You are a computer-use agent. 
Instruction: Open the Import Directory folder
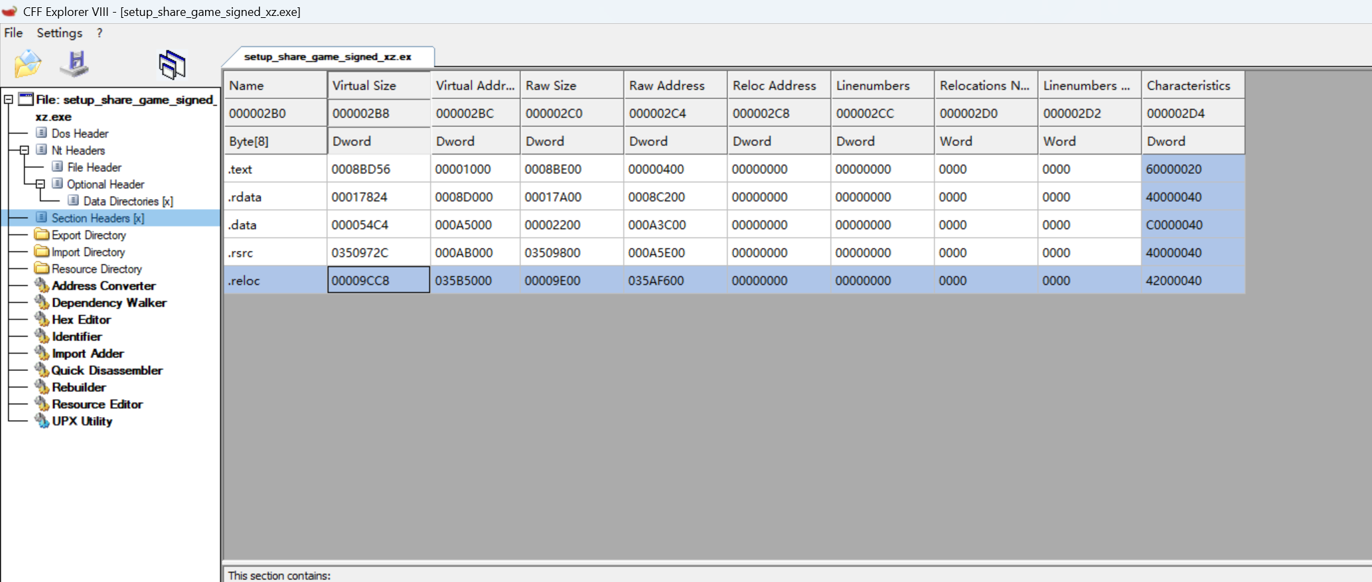[88, 252]
